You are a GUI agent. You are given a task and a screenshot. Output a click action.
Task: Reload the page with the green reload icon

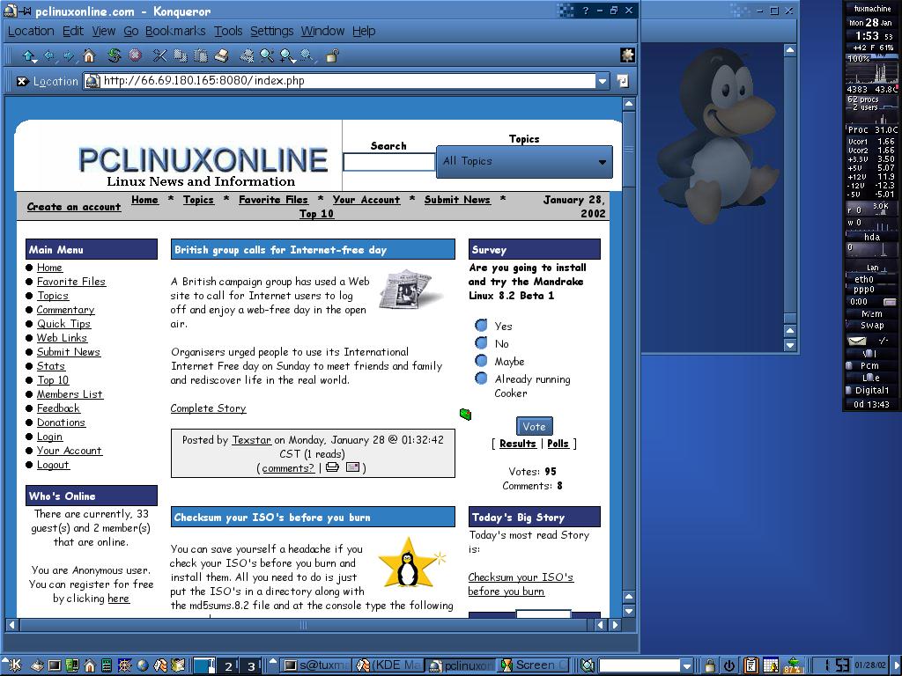(115, 55)
